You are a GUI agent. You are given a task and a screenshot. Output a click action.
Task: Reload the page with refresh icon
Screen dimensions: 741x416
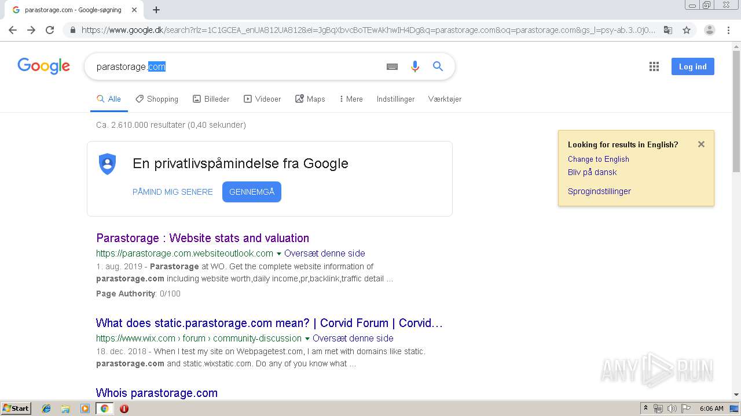tap(50, 30)
